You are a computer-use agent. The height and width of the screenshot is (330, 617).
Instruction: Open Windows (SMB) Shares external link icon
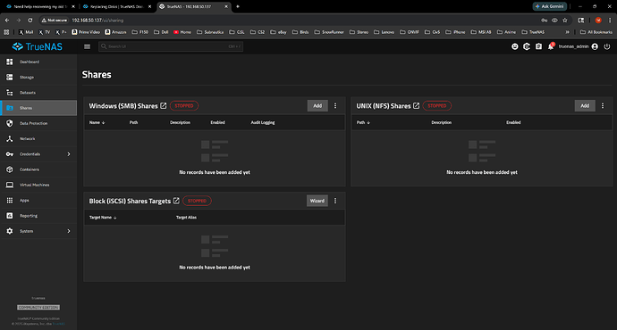(164, 105)
